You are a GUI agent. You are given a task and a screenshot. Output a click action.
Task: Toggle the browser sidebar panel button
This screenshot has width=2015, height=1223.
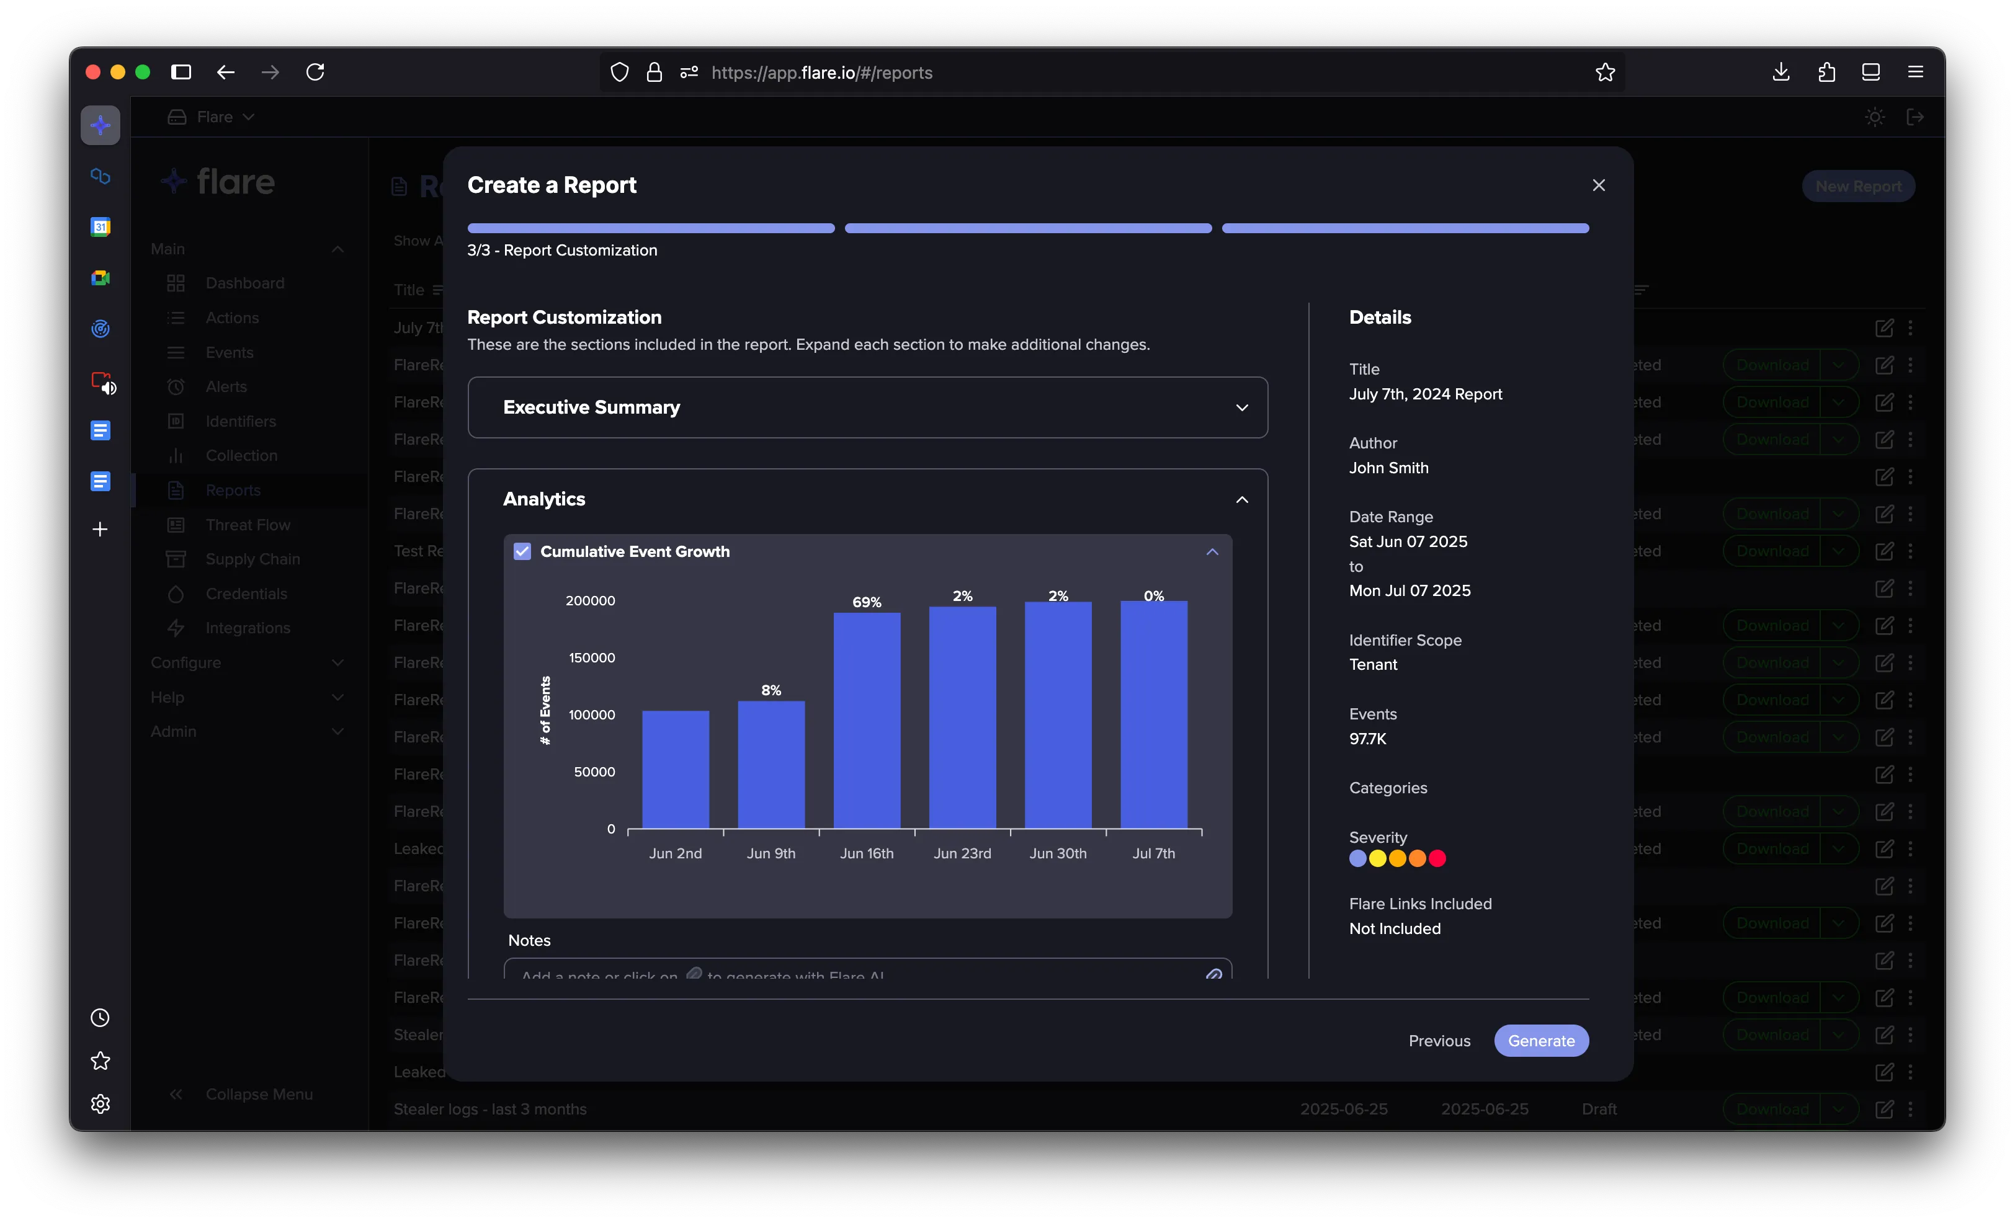(181, 73)
